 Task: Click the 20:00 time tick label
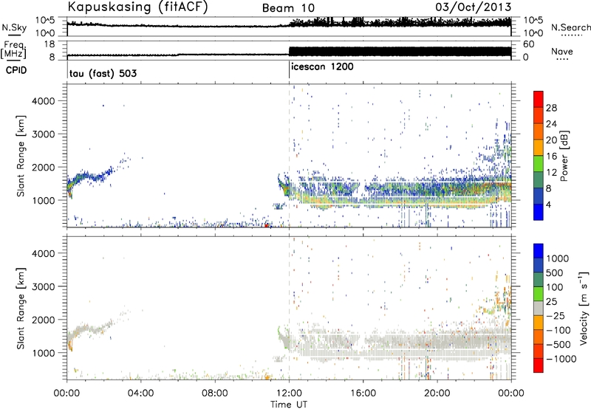tap(437, 393)
